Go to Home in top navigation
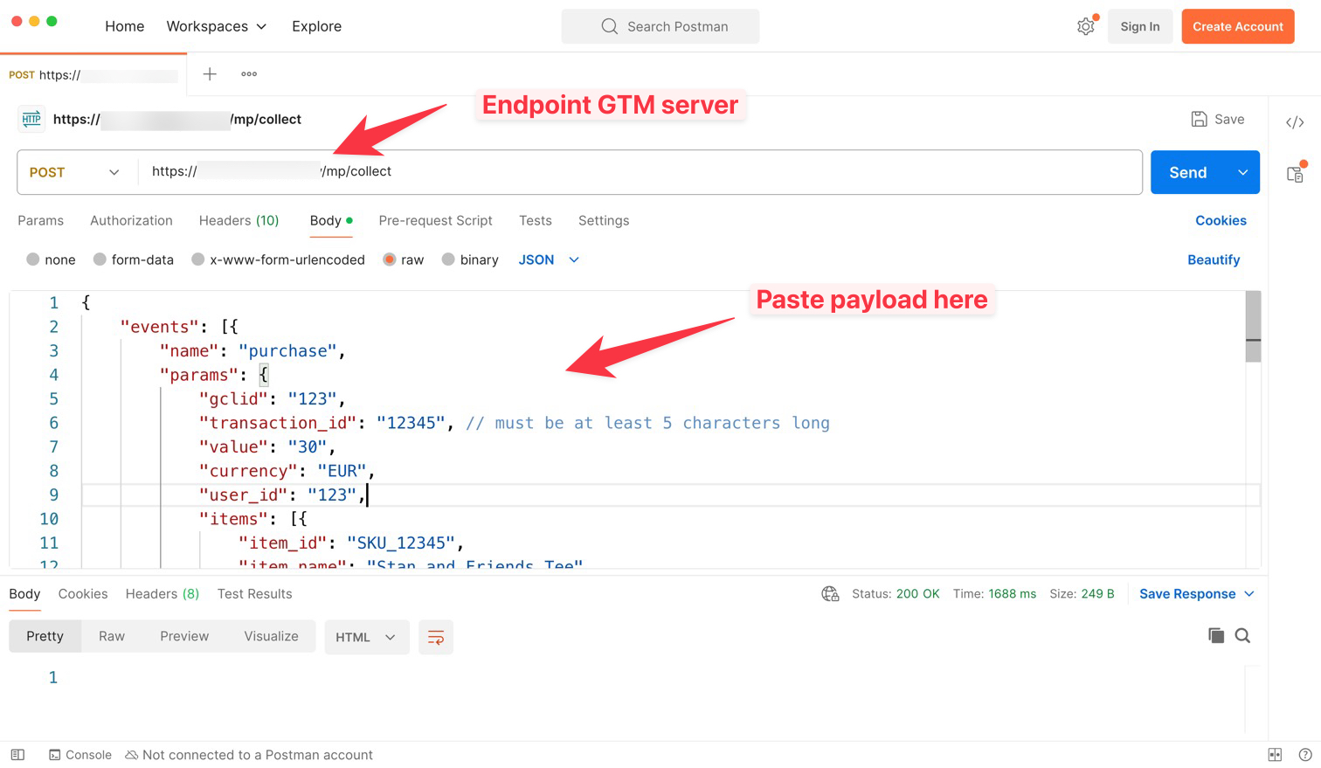1321x768 pixels. (x=124, y=26)
